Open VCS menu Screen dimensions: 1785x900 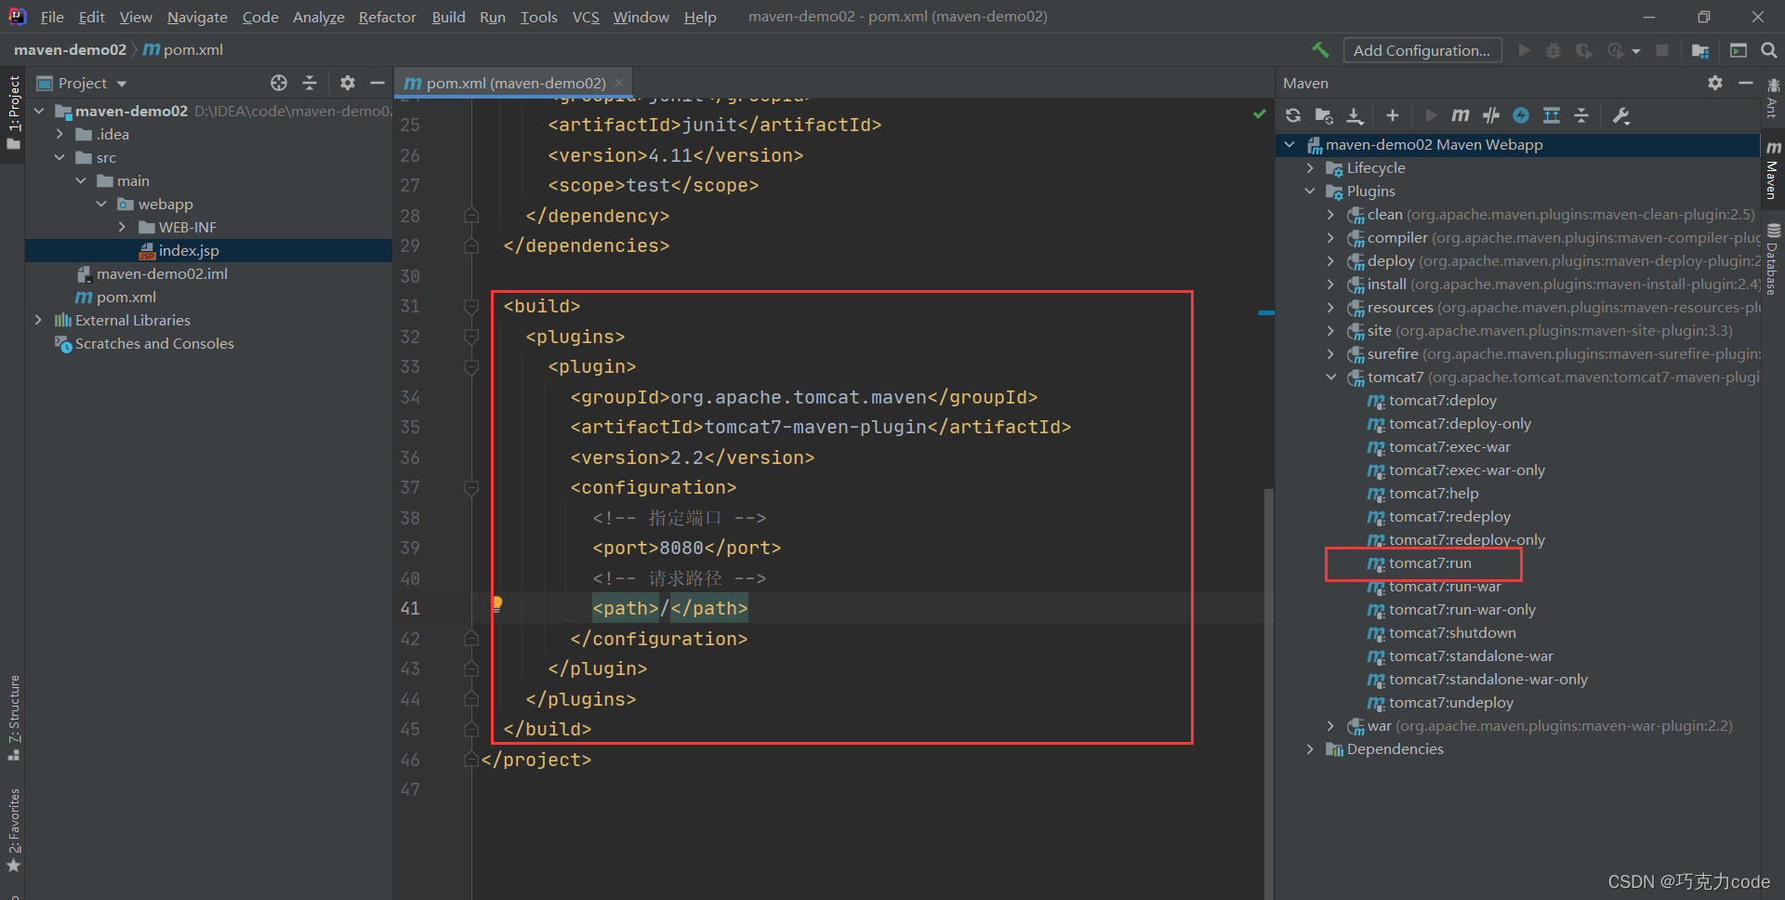click(x=586, y=17)
